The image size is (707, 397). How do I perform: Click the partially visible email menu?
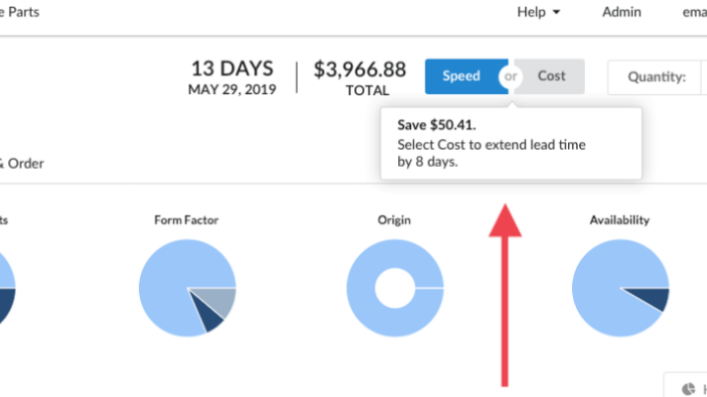(x=693, y=12)
